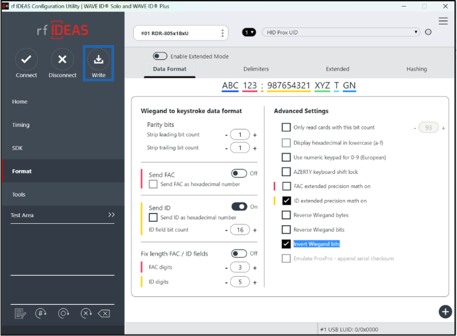The image size is (457, 336).
Task: Switch to the Extended tab
Action: [x=337, y=69]
